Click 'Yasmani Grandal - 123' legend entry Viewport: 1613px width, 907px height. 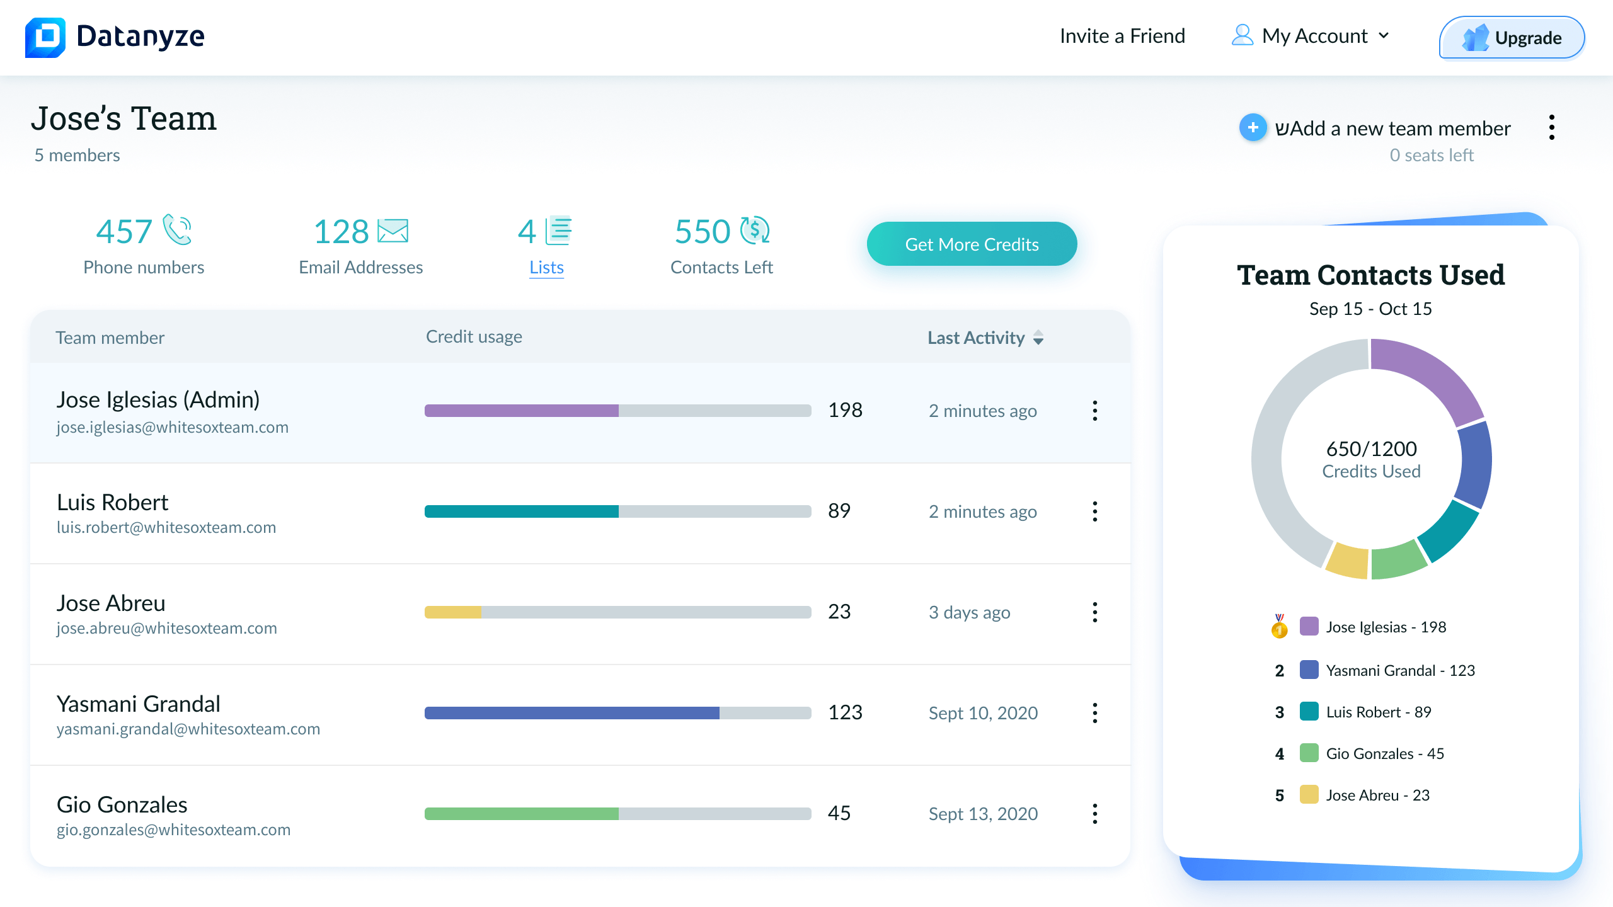tap(1400, 670)
